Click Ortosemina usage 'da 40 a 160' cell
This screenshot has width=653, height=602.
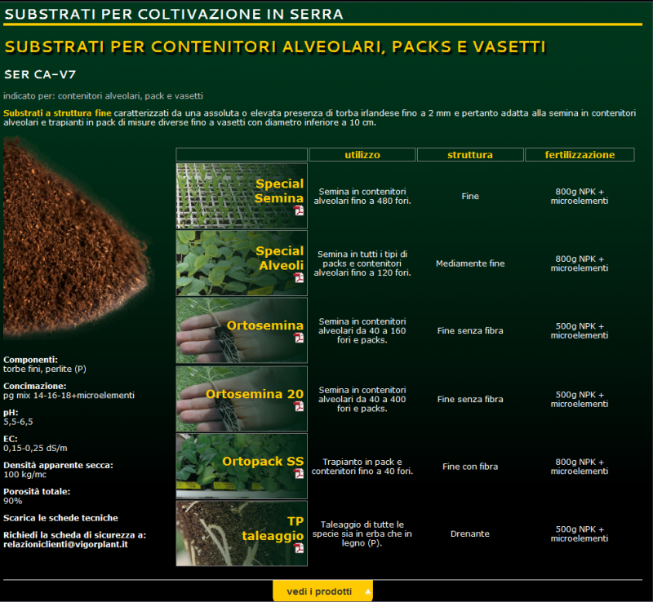(362, 330)
